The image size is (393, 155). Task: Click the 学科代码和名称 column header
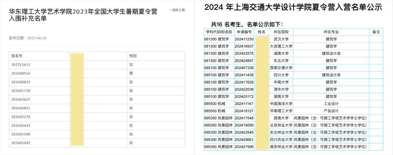[x=219, y=32]
